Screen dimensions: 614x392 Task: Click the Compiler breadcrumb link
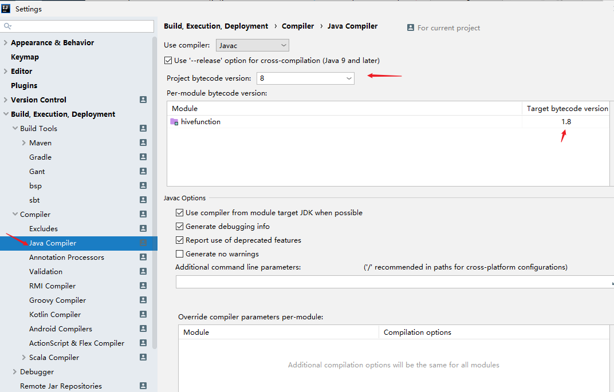tap(298, 26)
